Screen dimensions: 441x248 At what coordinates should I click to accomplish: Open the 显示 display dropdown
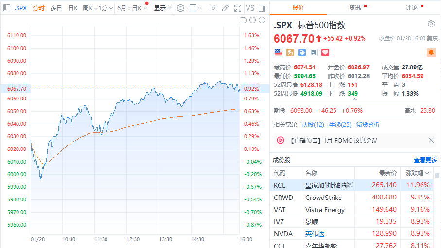(163, 8)
